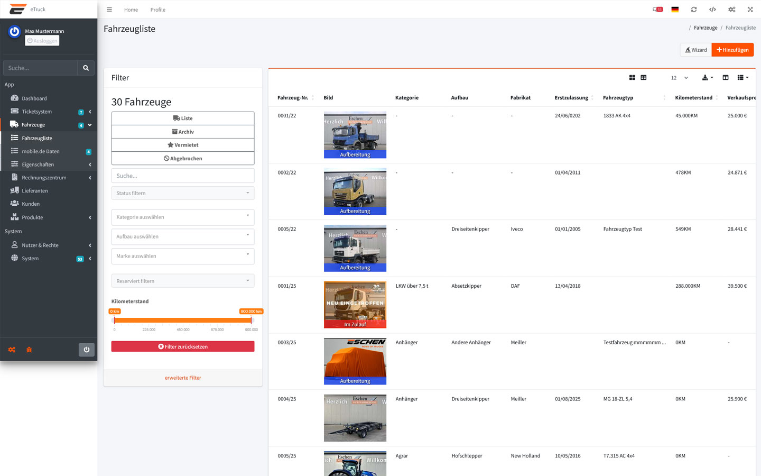The image size is (761, 476).
Task: Click the Wizard button
Action: click(696, 50)
